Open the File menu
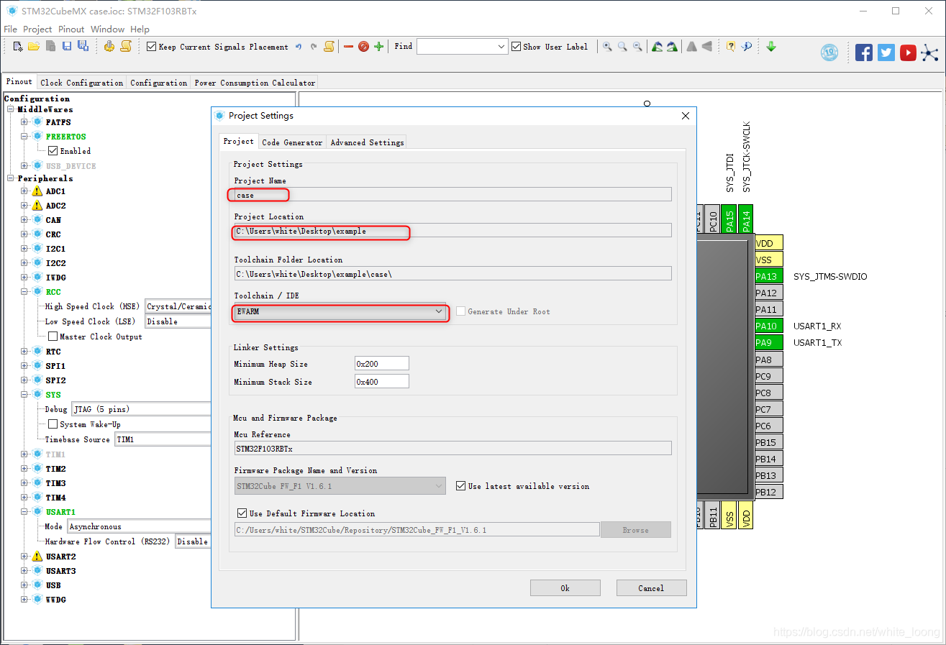This screenshot has width=946, height=645. tap(11, 29)
